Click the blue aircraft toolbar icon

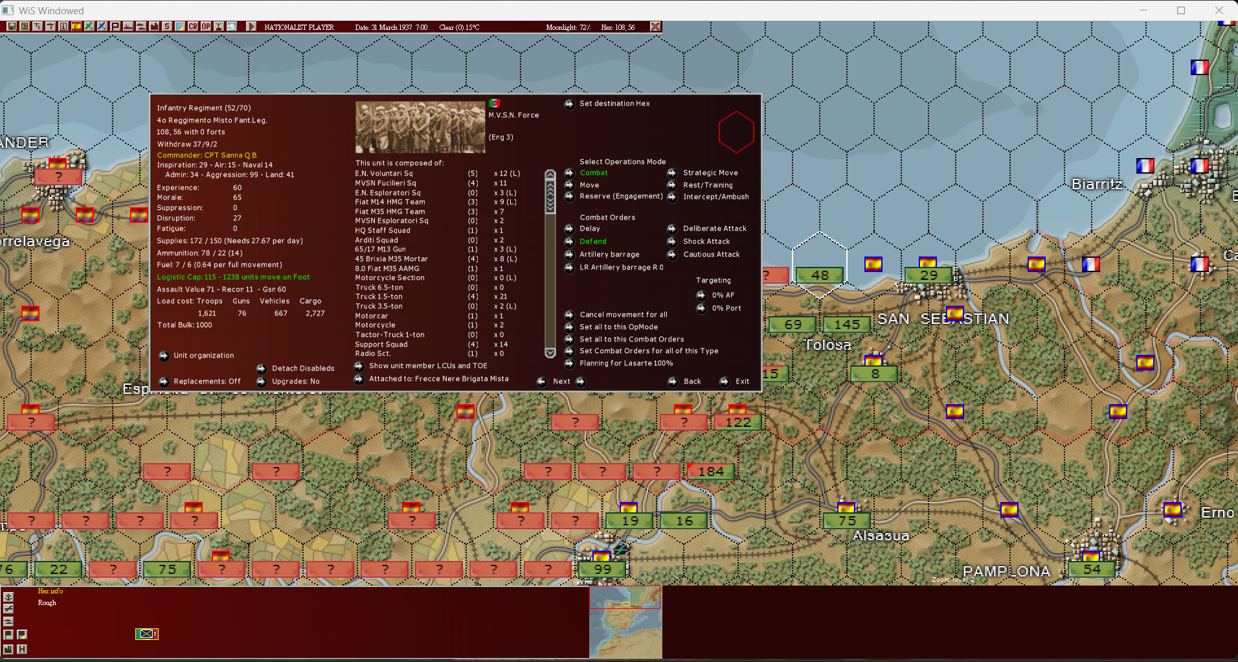click(x=102, y=27)
